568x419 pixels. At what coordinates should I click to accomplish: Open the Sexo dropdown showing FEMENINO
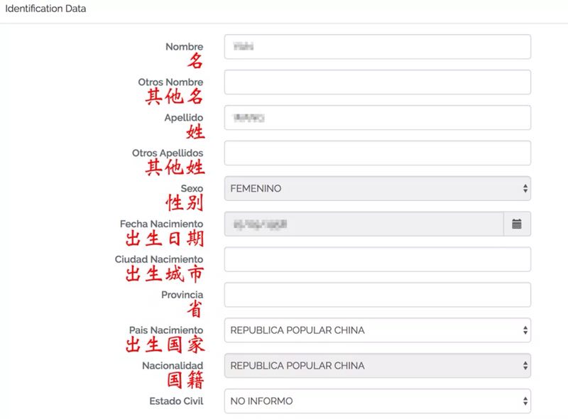(377, 188)
